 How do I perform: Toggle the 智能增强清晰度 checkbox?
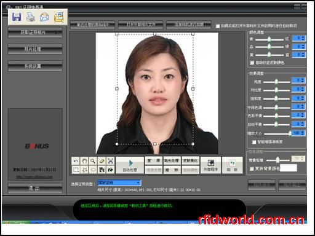[254, 142]
